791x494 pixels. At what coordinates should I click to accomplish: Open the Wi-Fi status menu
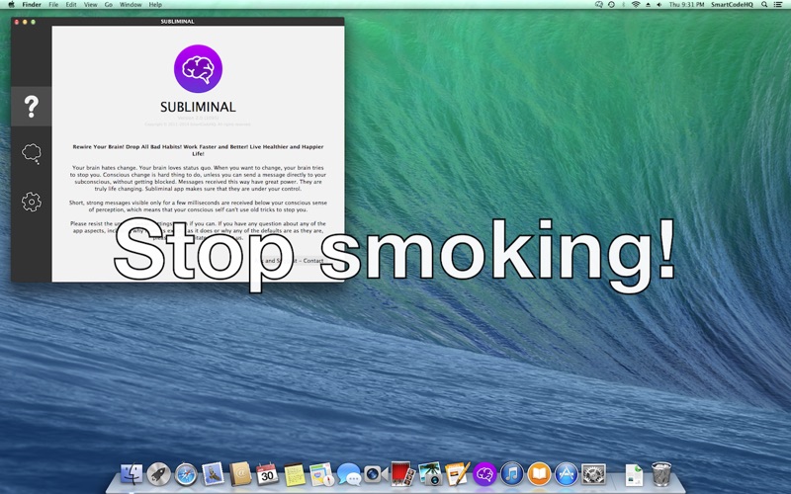click(x=635, y=5)
